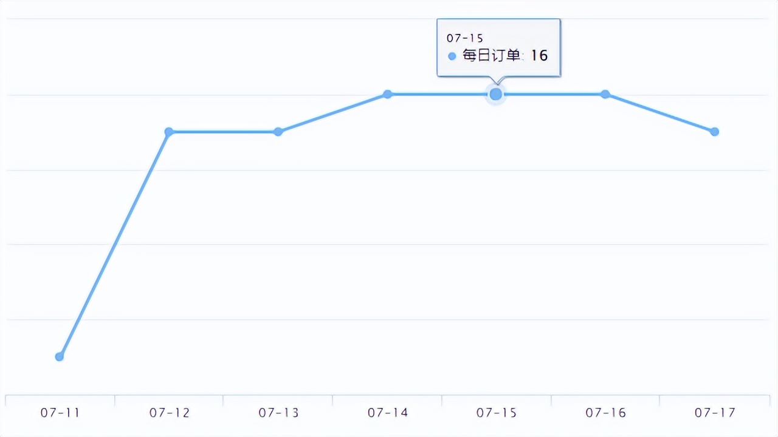The image size is (778, 437).
Task: Click the 07-15 tooltip popup box
Action: (498, 47)
